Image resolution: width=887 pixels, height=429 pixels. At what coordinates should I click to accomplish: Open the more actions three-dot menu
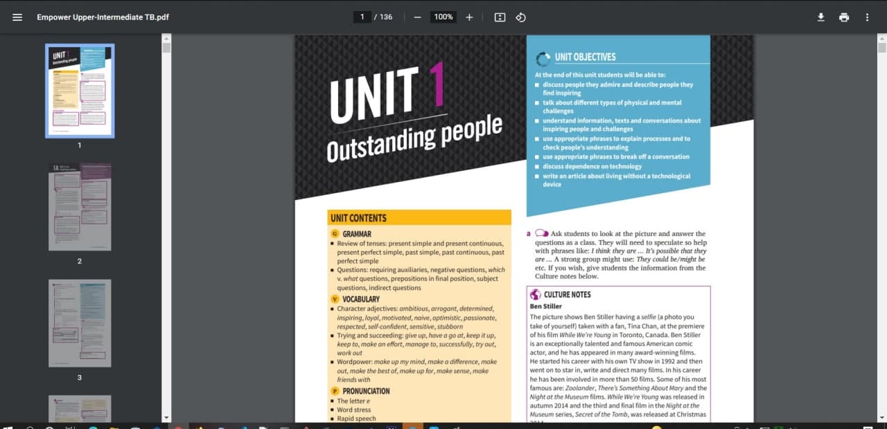(867, 17)
